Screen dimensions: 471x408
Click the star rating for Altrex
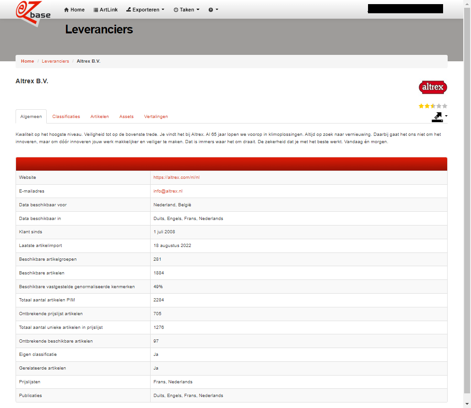pyautogui.click(x=433, y=106)
